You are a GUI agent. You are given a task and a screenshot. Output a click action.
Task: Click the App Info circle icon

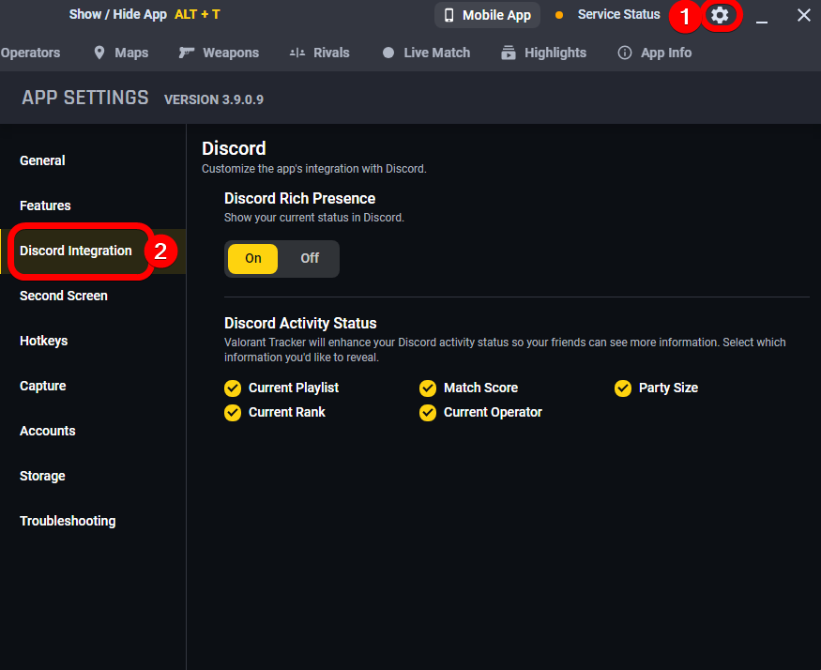tap(625, 53)
